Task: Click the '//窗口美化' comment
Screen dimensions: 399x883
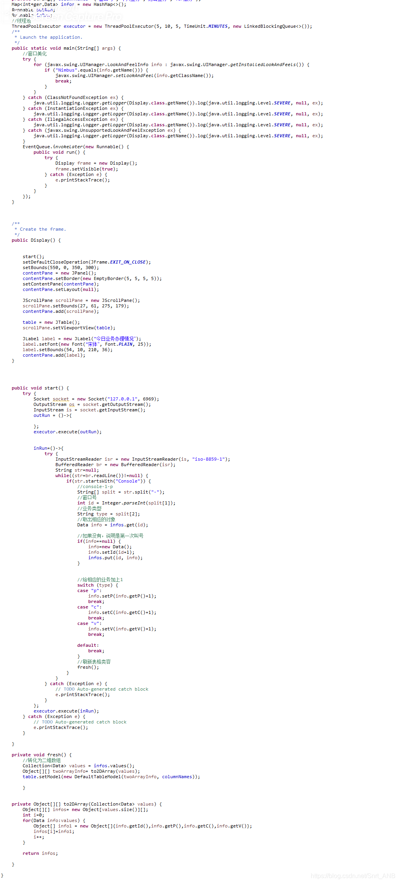Action: (34, 54)
